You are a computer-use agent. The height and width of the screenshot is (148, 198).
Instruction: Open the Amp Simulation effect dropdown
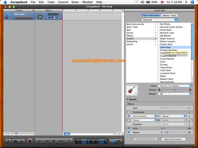(x=144, y=116)
